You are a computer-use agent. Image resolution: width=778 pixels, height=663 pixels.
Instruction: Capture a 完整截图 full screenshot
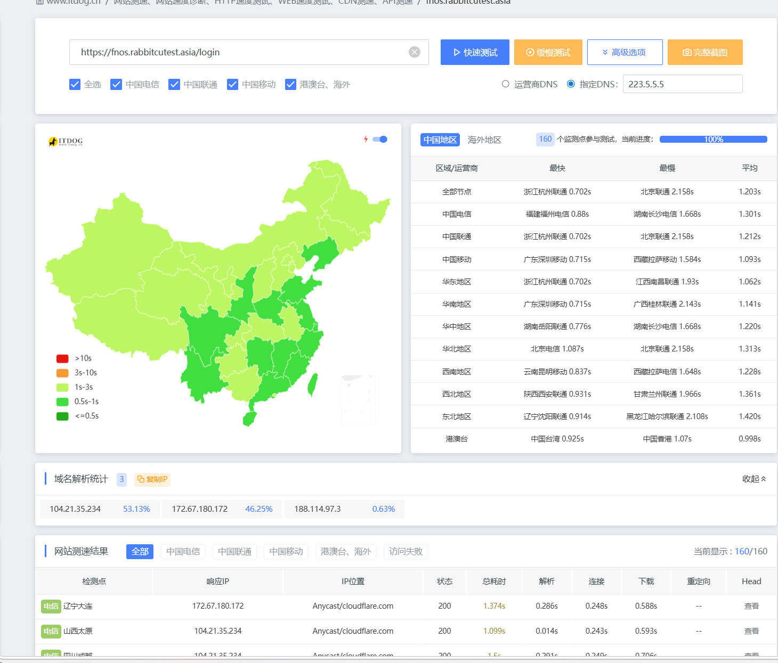(x=704, y=52)
